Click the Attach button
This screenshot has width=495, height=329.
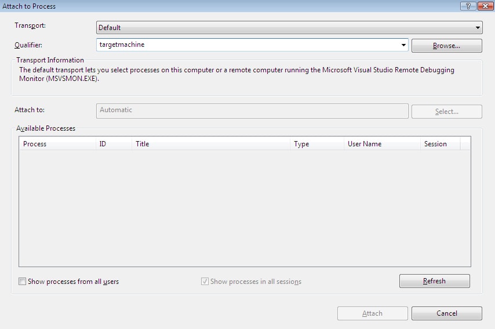coord(373,313)
